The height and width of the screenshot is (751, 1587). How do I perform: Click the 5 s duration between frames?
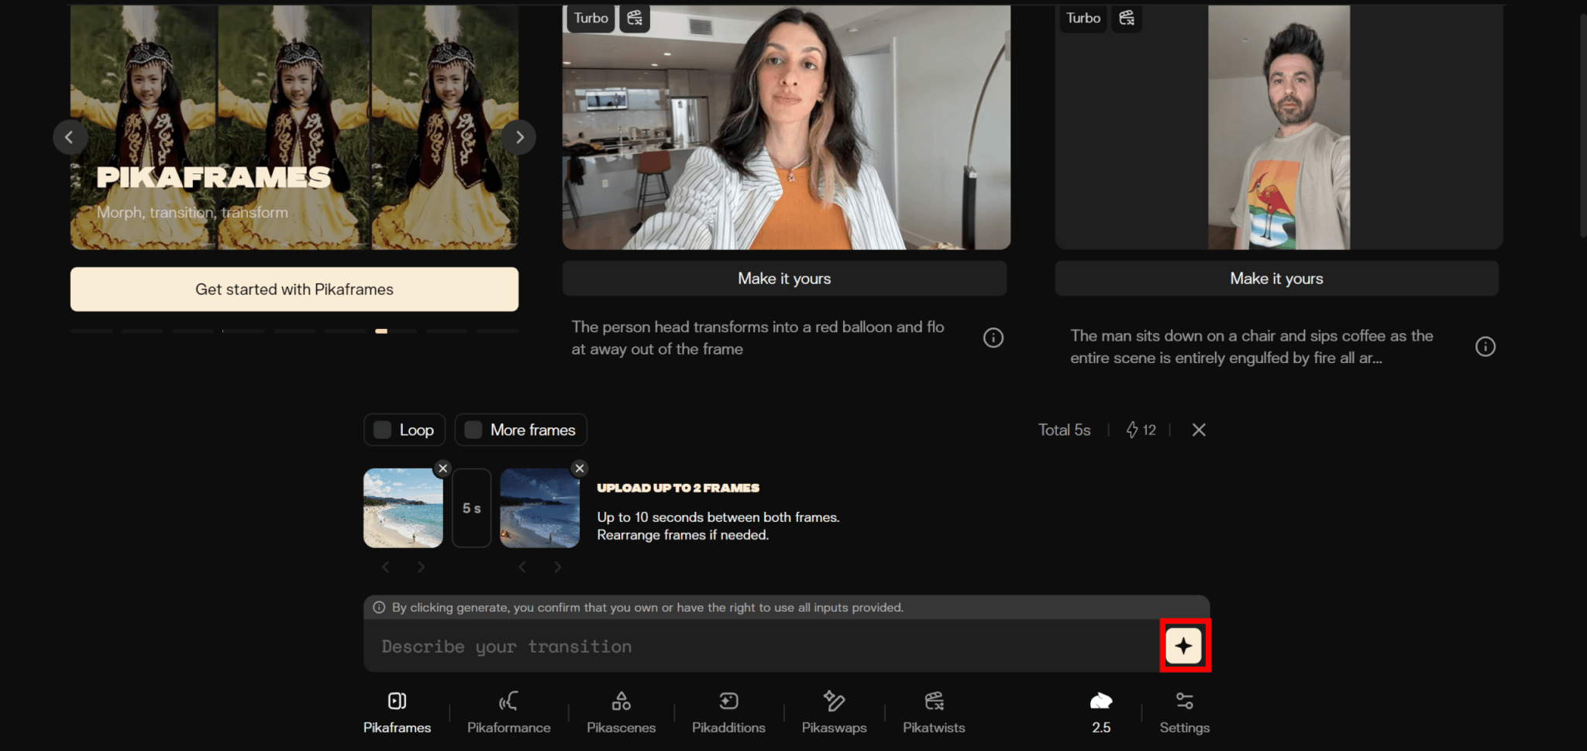[x=471, y=508]
